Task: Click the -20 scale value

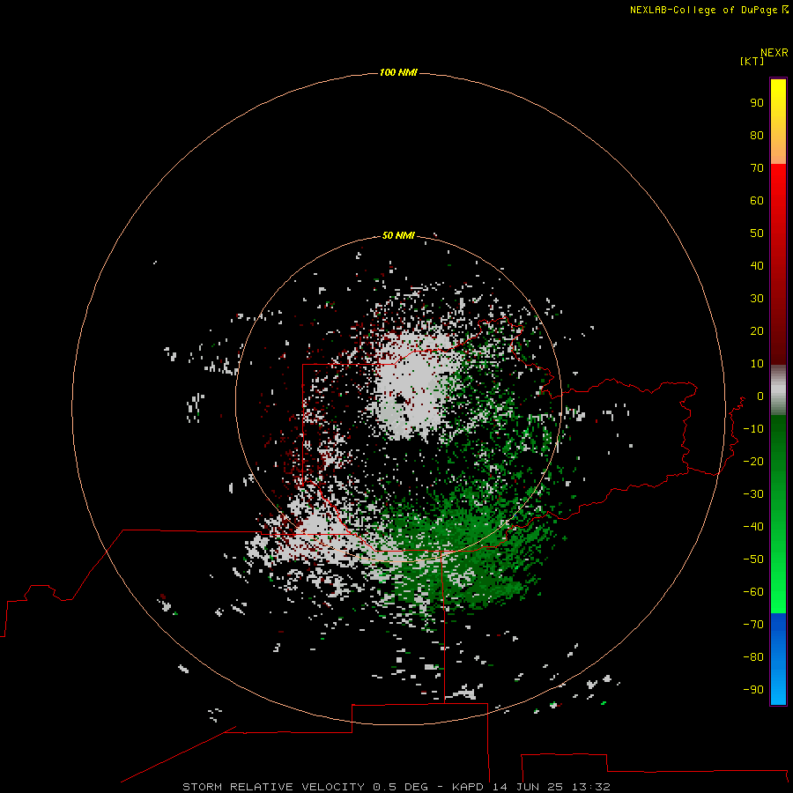Action: 753,462
